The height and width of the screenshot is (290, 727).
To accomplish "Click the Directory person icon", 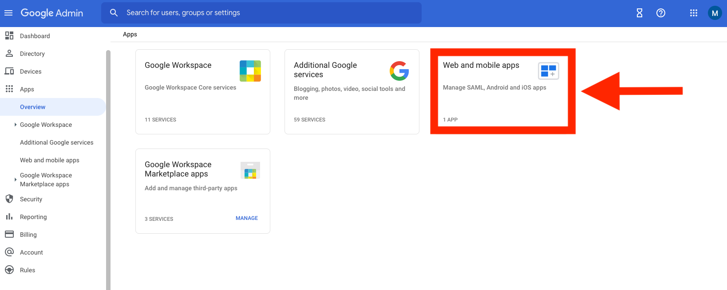I will tap(9, 53).
